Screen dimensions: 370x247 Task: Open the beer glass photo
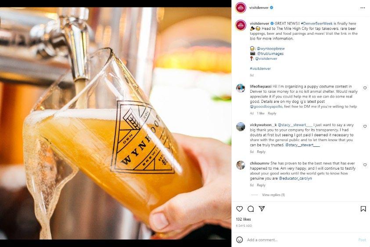[115, 123]
